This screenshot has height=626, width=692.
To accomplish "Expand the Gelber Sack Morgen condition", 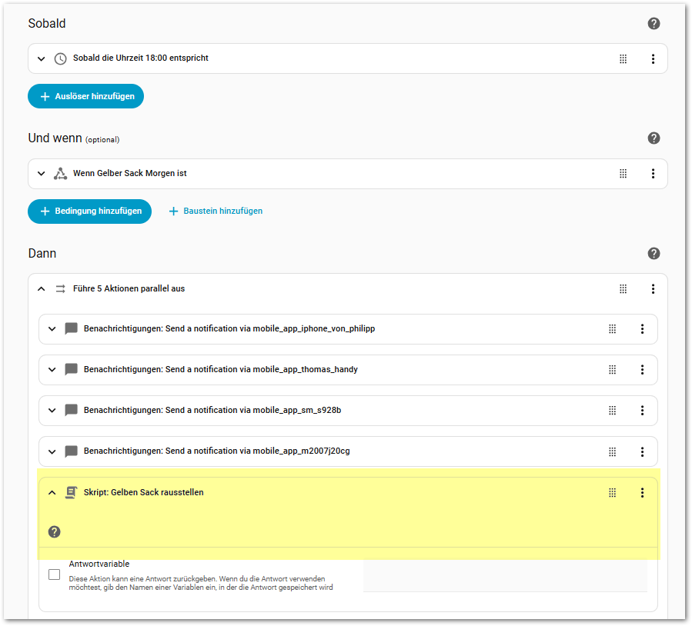I will 42,174.
